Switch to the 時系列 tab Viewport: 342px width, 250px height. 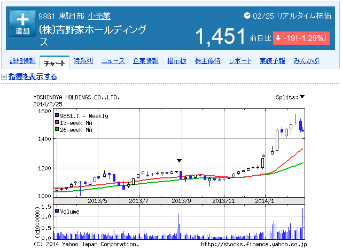(x=83, y=61)
